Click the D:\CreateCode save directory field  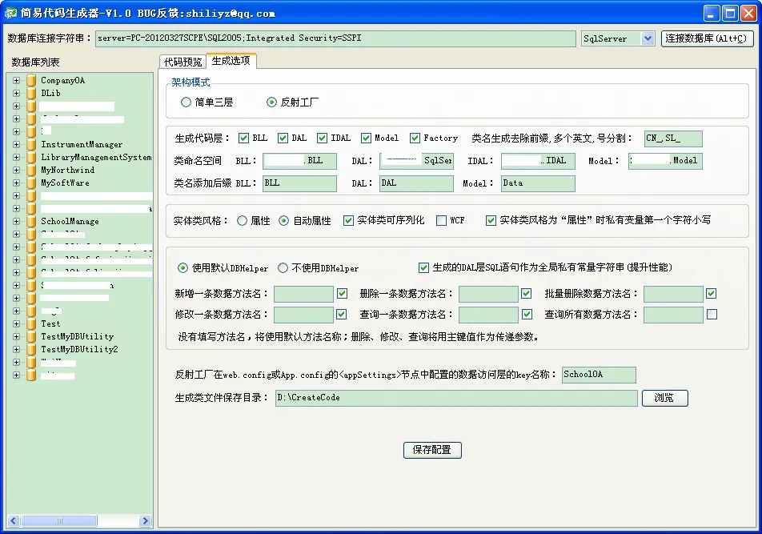456,398
